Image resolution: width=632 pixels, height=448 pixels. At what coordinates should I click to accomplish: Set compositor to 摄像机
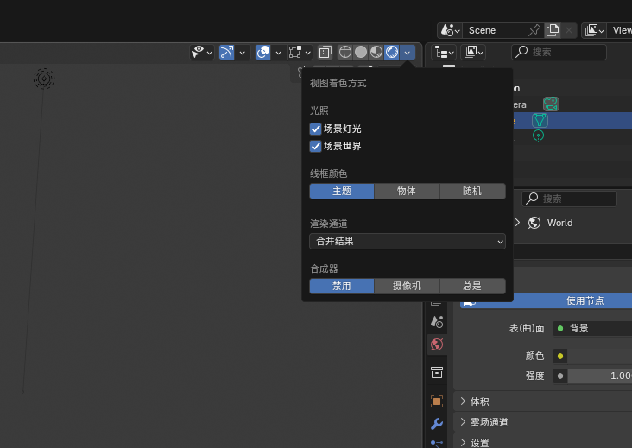(x=407, y=286)
